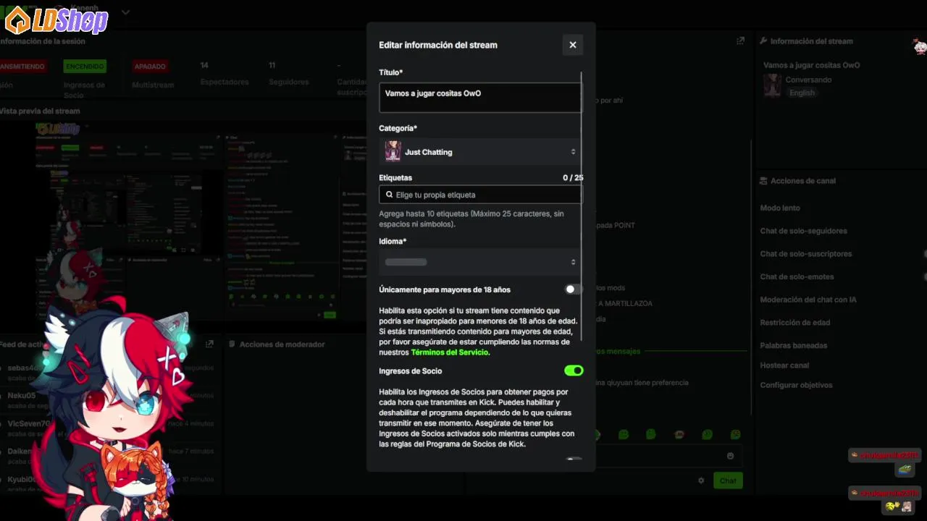Edit the Título text field
927x521 pixels.
coord(480,98)
